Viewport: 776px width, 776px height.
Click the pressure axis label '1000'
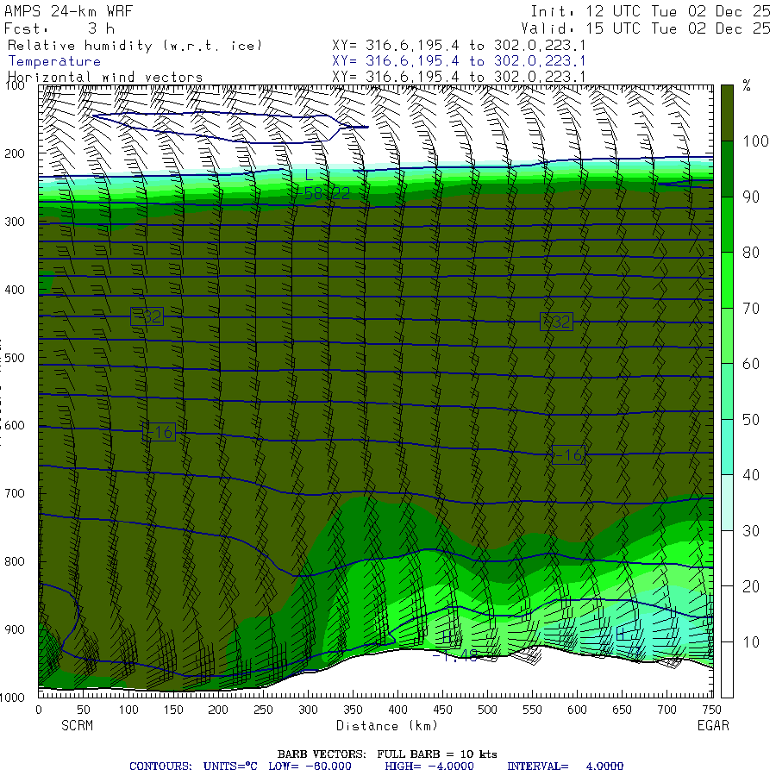(x=12, y=698)
